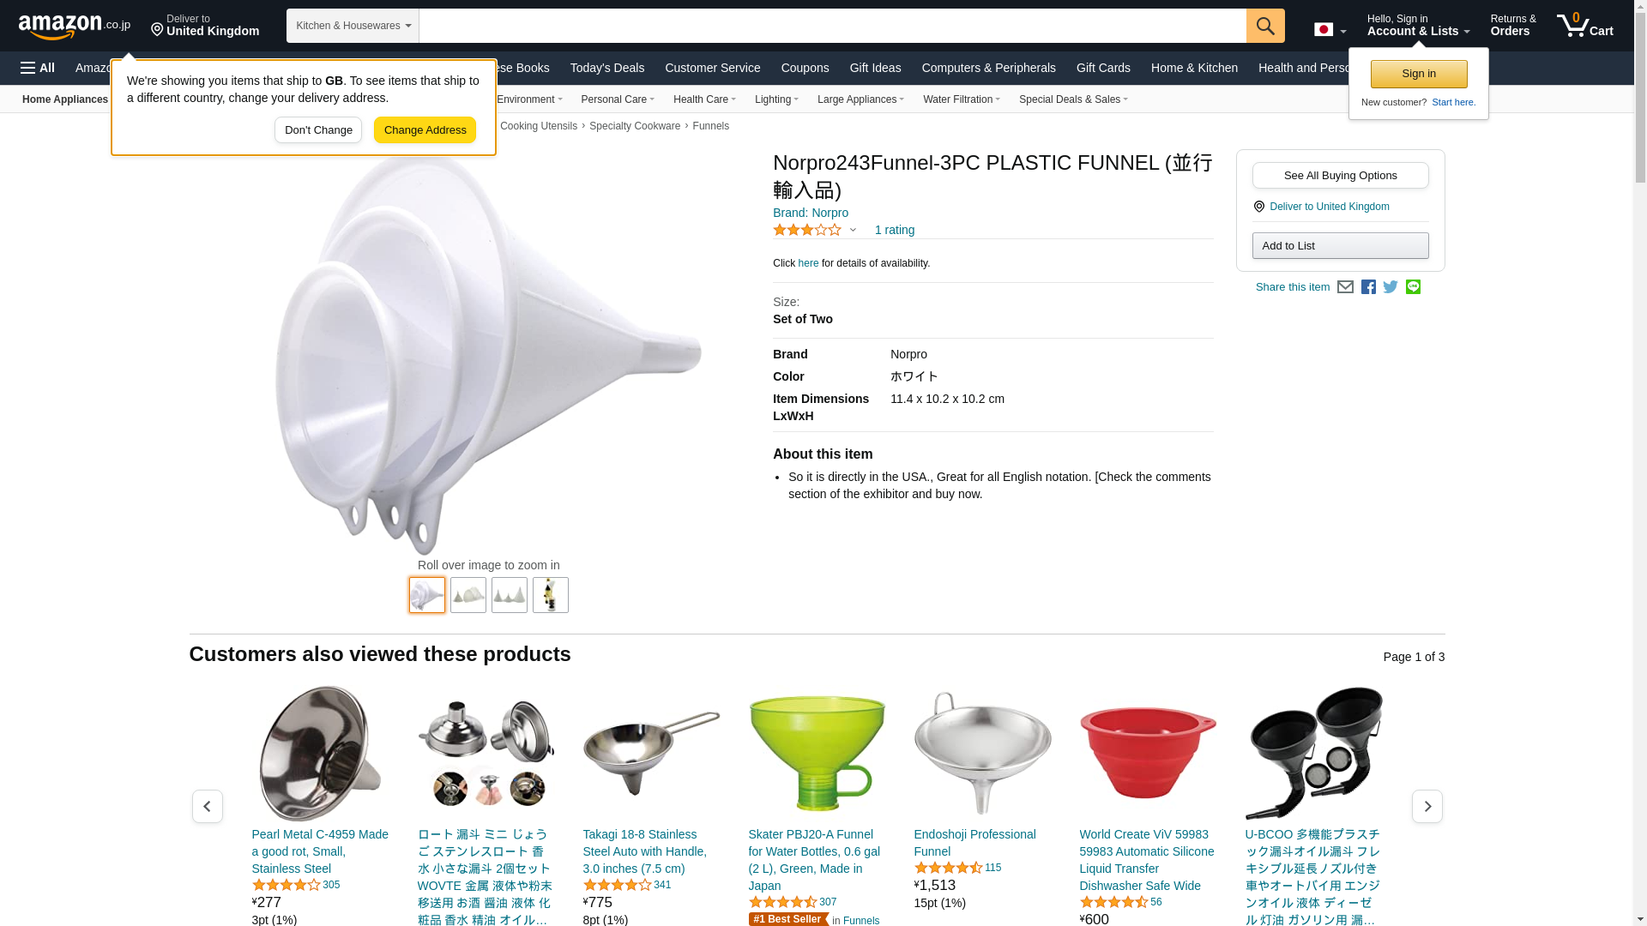This screenshot has height=926, width=1647.
Task: Show previous carousel page of products
Action: [x=207, y=807]
